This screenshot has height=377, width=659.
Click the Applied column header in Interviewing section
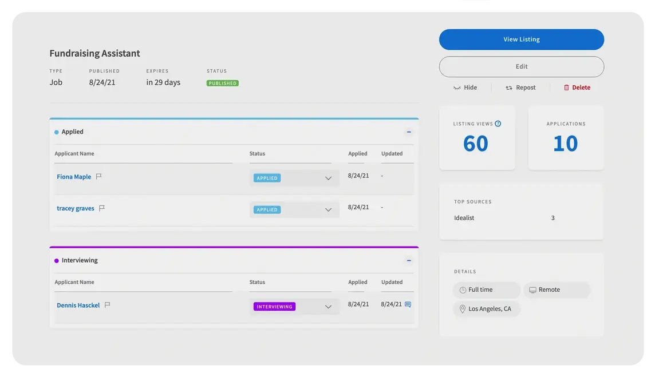[358, 282]
